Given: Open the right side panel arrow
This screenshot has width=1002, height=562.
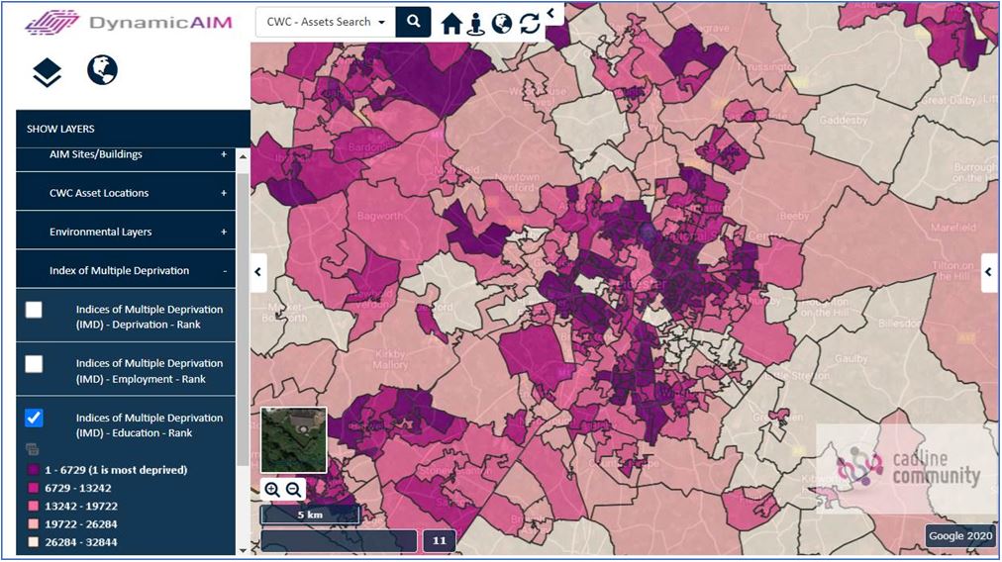Looking at the screenshot, I should (988, 272).
